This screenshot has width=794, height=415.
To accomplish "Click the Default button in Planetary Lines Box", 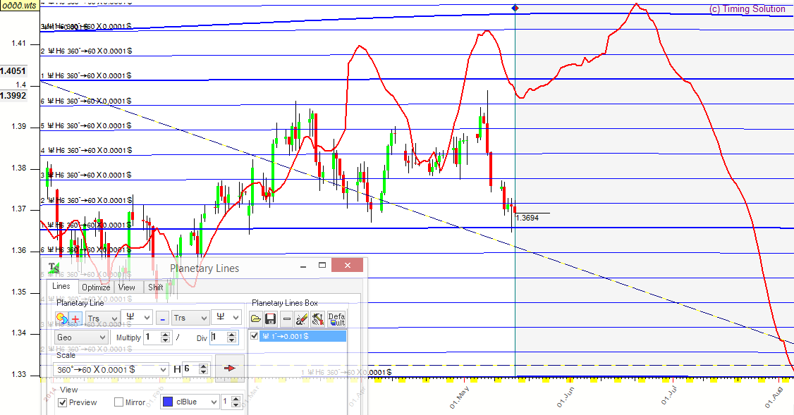I will pos(336,319).
